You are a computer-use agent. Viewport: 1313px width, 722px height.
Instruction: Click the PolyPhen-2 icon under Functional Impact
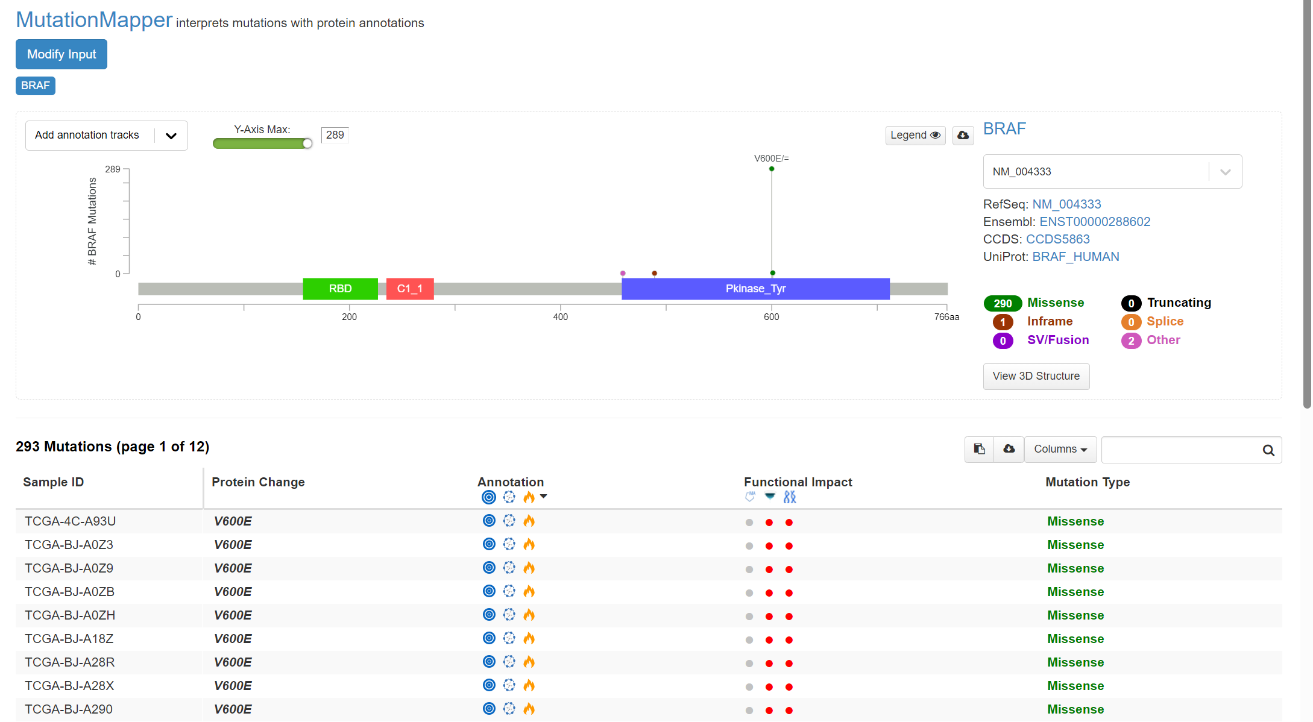click(790, 497)
